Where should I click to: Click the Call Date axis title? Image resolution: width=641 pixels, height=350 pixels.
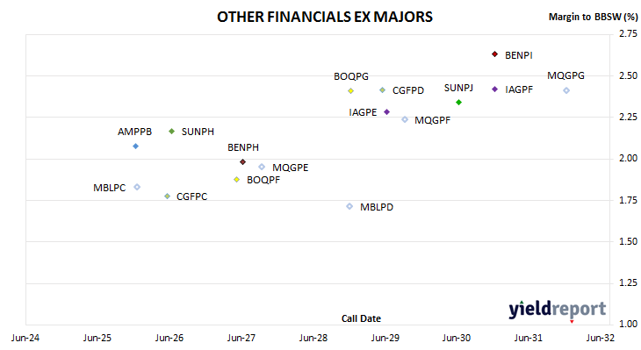click(x=361, y=318)
